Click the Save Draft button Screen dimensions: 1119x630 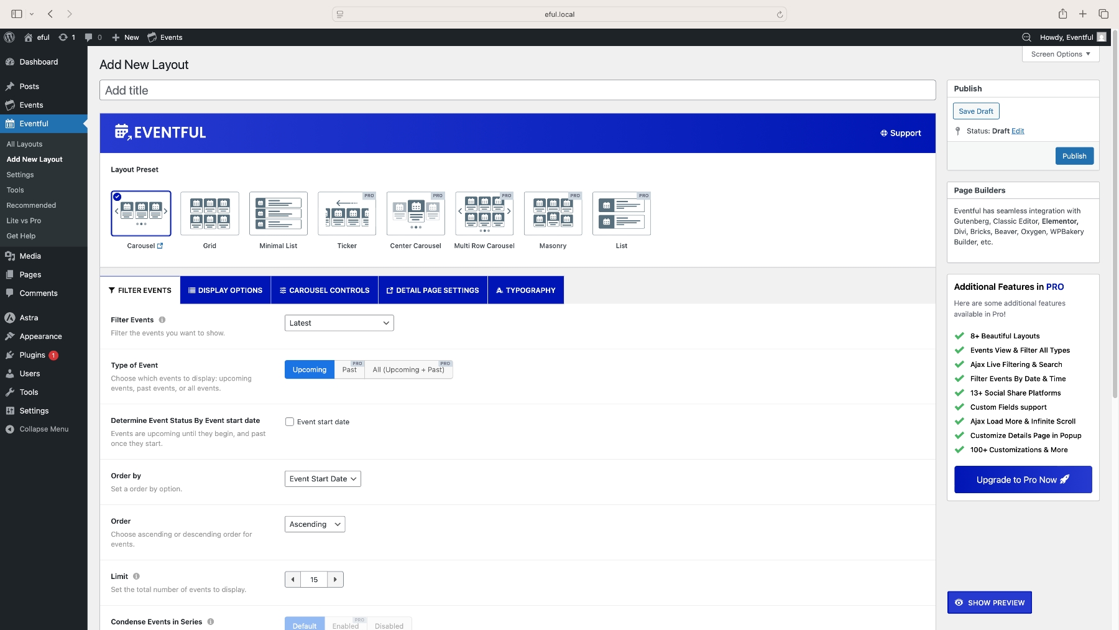pyautogui.click(x=976, y=111)
